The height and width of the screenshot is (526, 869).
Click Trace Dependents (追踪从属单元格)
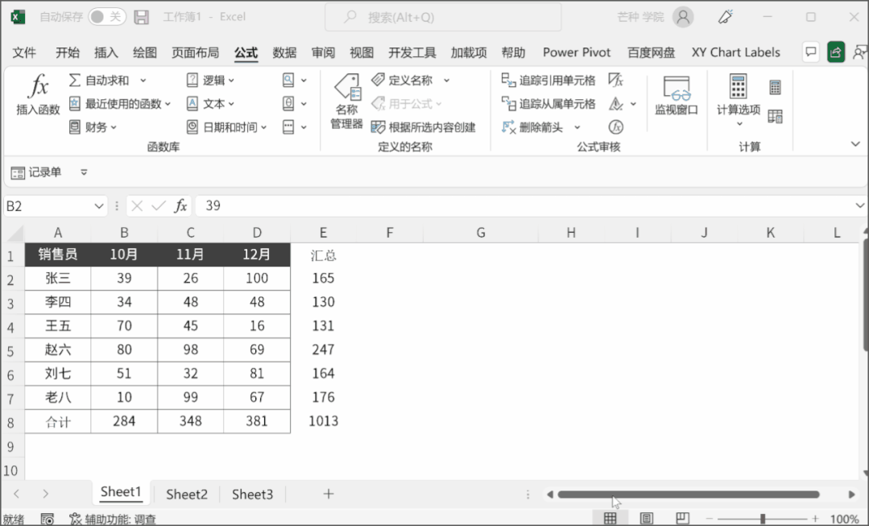pyautogui.click(x=548, y=104)
